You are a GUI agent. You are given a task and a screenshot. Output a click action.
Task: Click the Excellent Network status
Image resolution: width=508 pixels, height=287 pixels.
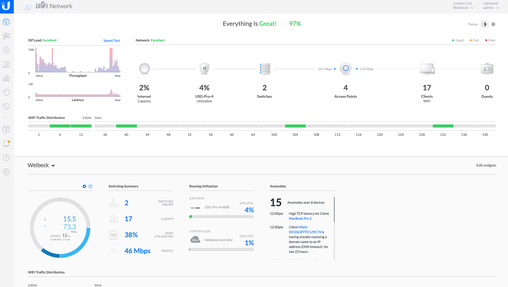point(158,40)
